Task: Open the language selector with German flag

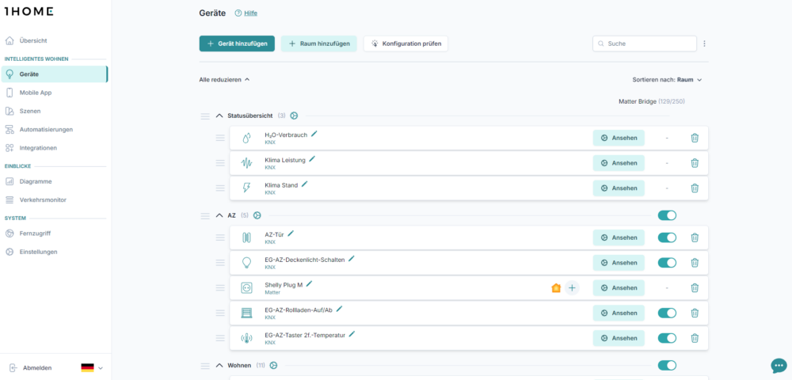Action: tap(92, 368)
